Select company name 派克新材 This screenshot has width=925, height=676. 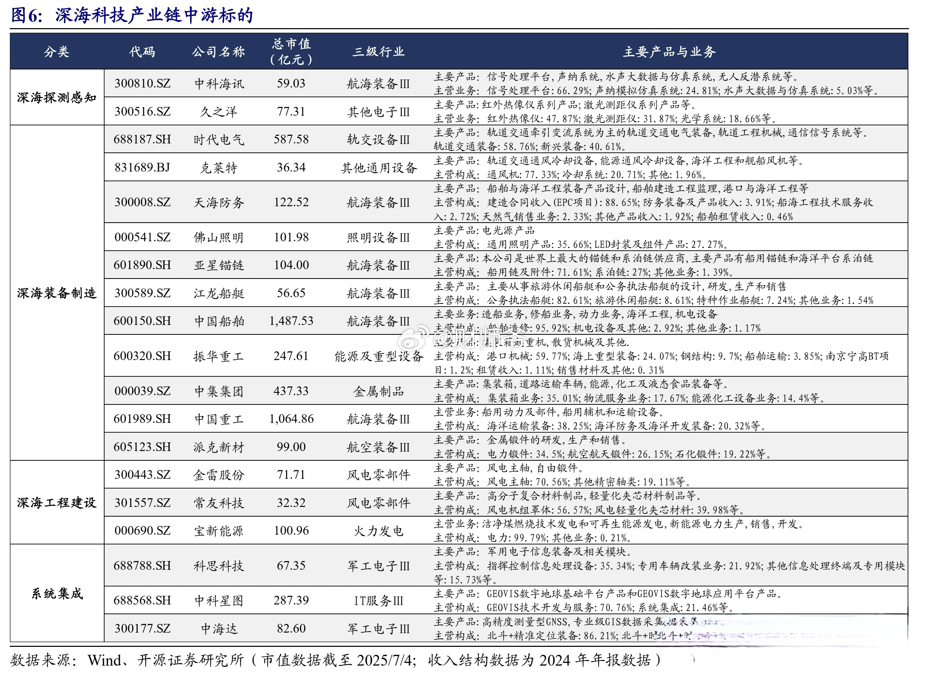pos(219,447)
